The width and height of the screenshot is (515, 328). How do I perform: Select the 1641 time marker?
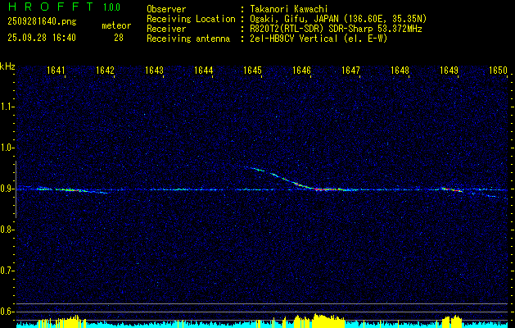click(56, 71)
